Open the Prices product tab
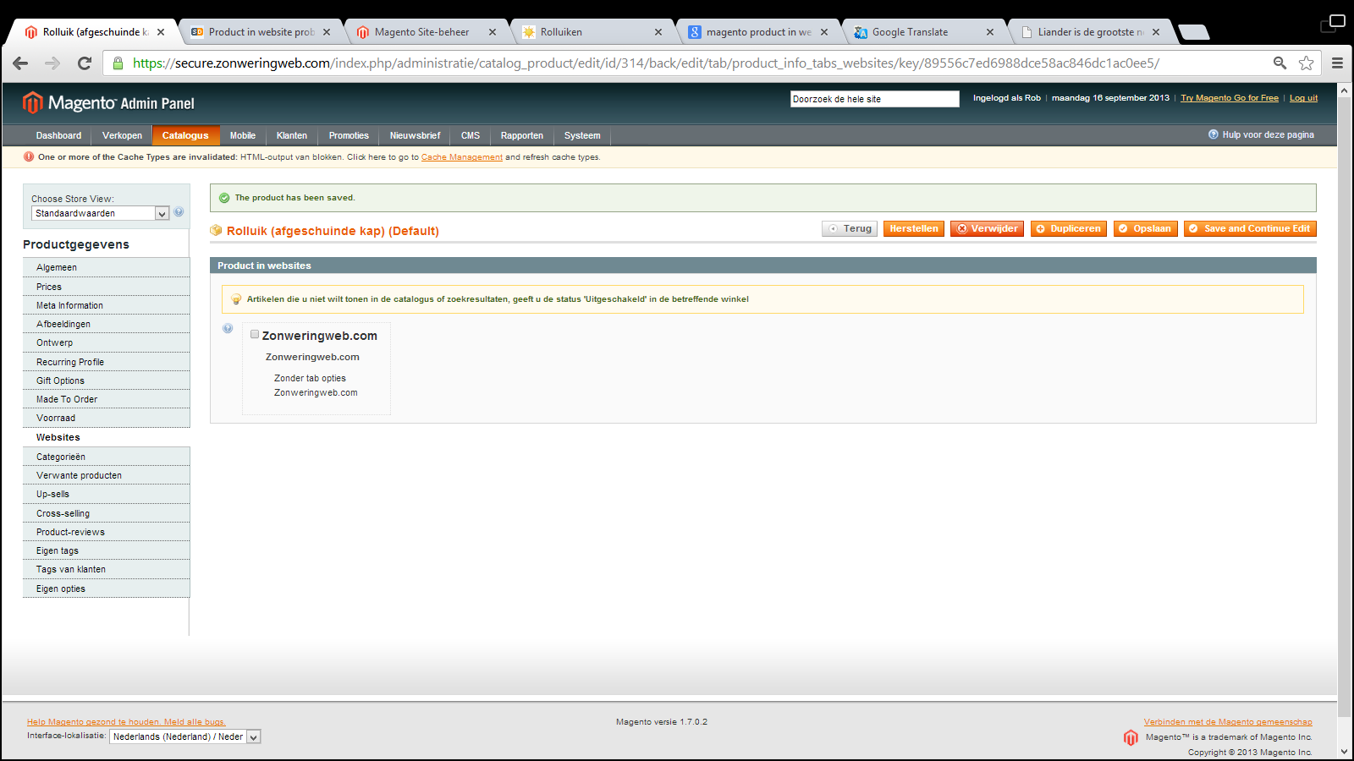The width and height of the screenshot is (1354, 761). pyautogui.click(x=107, y=287)
